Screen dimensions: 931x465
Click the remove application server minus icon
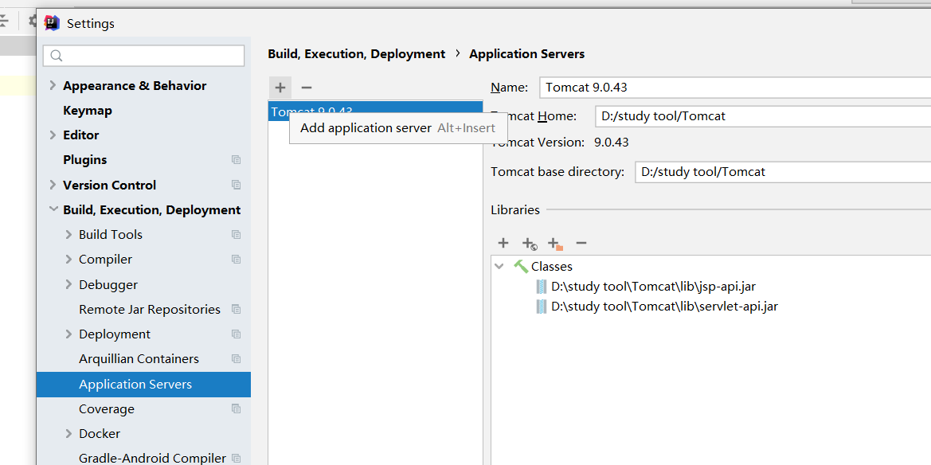[x=307, y=88]
